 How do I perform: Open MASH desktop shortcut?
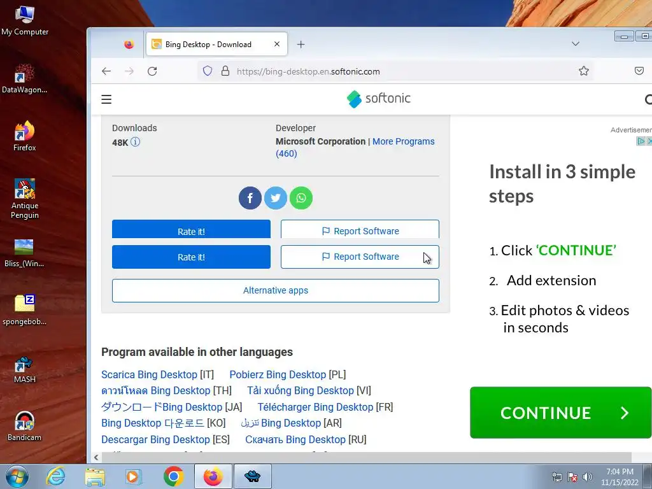(x=25, y=369)
